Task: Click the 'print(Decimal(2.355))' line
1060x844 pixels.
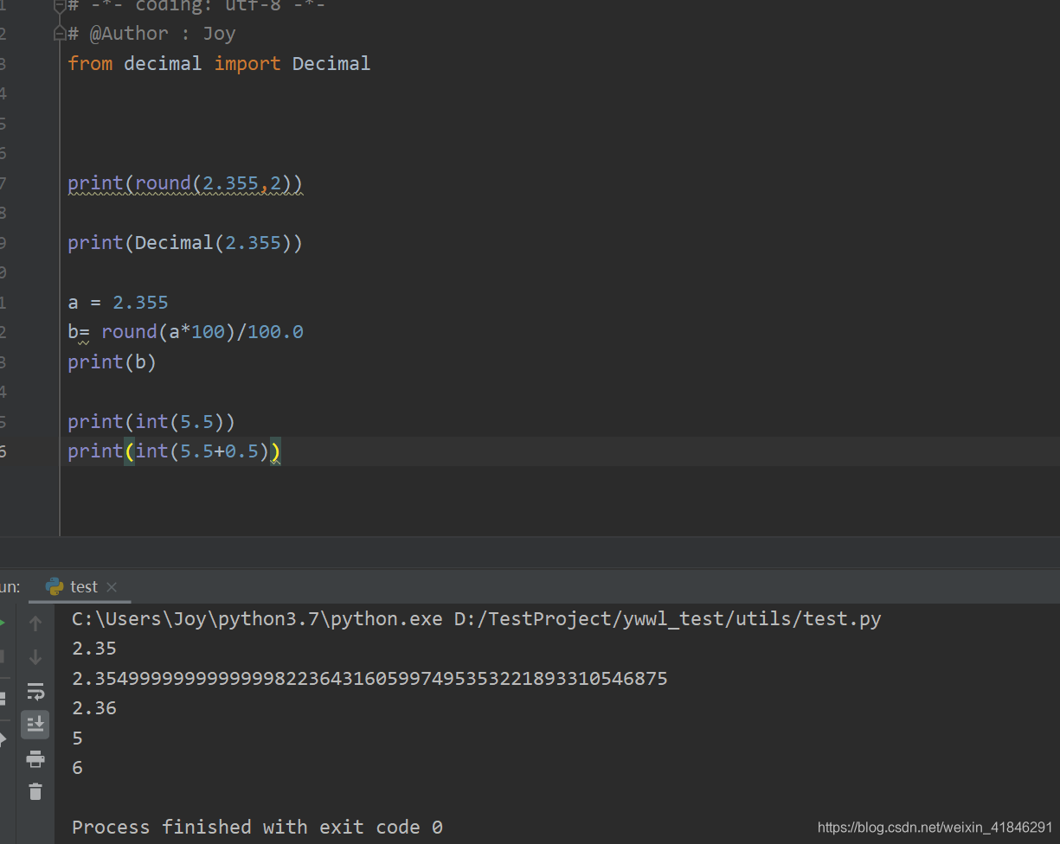Action: pyautogui.click(x=186, y=243)
